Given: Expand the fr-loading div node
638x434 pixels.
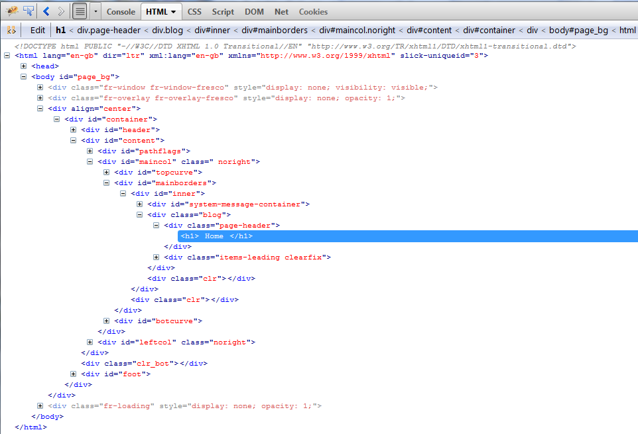Looking at the screenshot, I should (40, 405).
